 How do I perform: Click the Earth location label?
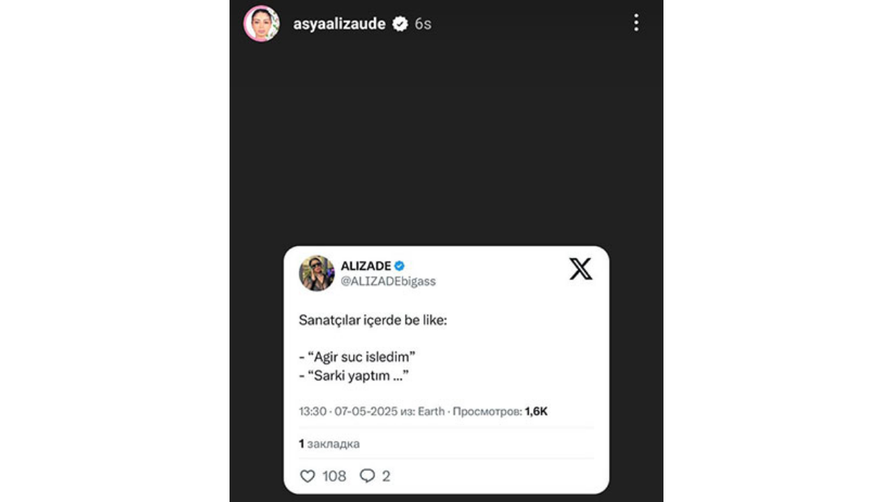(431, 411)
